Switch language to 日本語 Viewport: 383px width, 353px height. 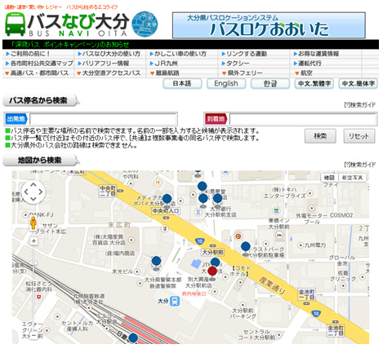pos(182,83)
